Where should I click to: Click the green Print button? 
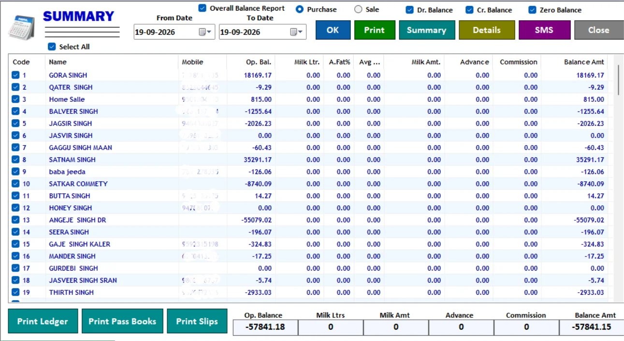tap(375, 30)
